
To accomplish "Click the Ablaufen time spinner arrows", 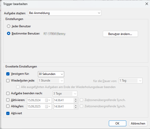I will pyautogui.click(x=76, y=106).
